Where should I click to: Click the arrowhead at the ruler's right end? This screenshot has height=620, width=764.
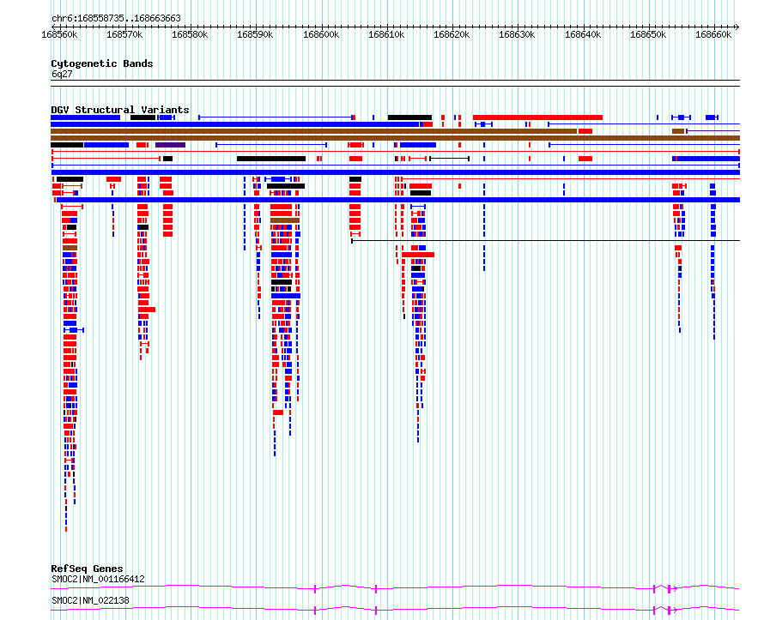(x=737, y=27)
